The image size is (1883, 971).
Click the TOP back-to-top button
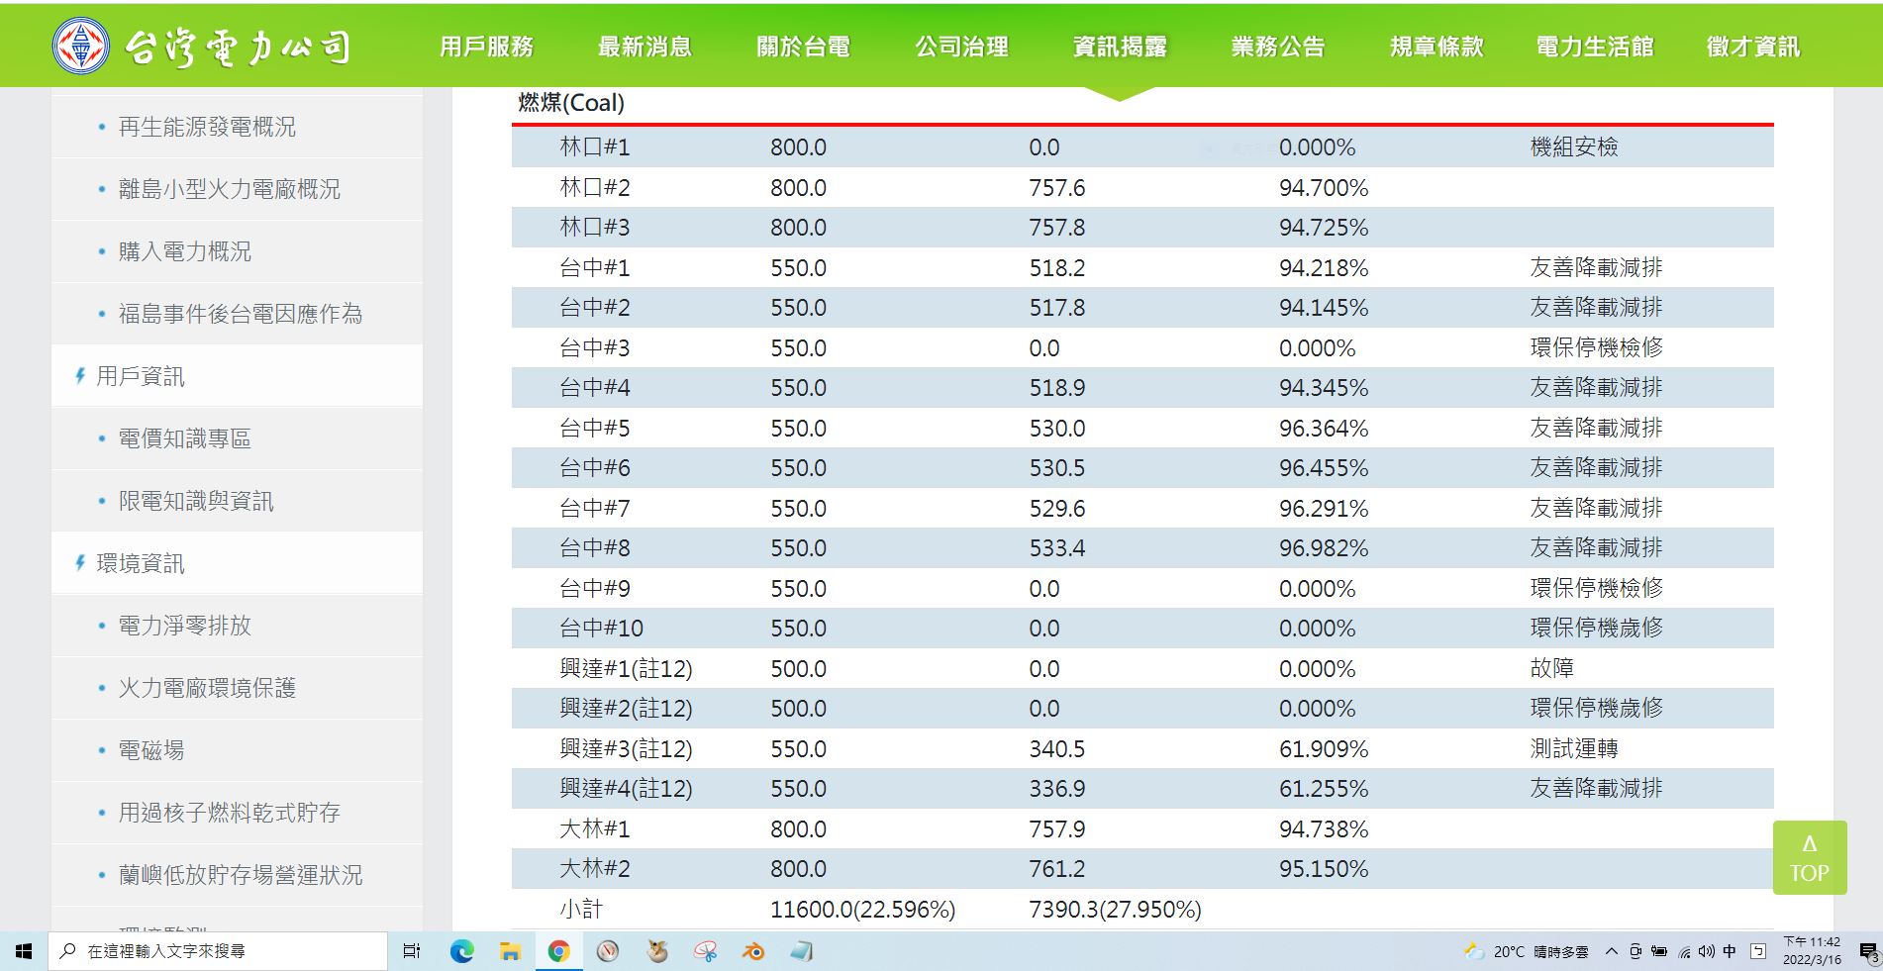pyautogui.click(x=1809, y=858)
